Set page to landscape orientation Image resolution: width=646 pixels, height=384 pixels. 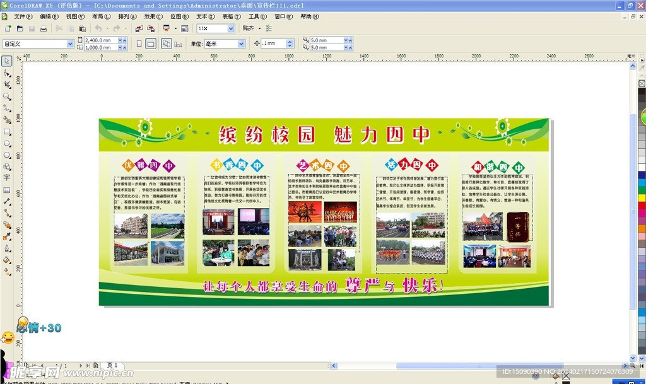(151, 44)
